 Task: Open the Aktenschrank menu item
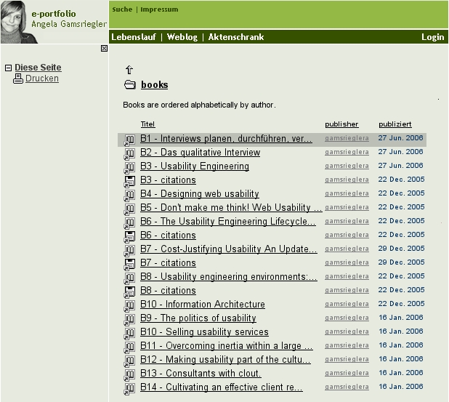click(235, 37)
